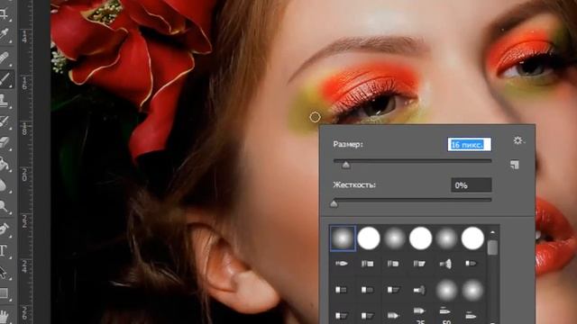
Task: Select the Paint Bucket tool
Action: [x=4, y=164]
